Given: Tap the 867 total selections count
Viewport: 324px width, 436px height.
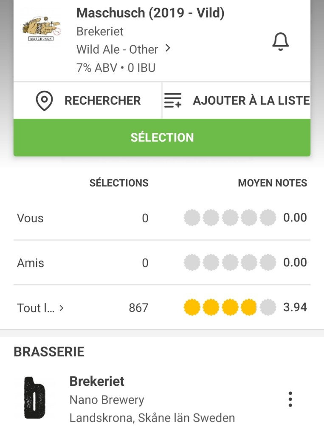Looking at the screenshot, I should tap(138, 307).
